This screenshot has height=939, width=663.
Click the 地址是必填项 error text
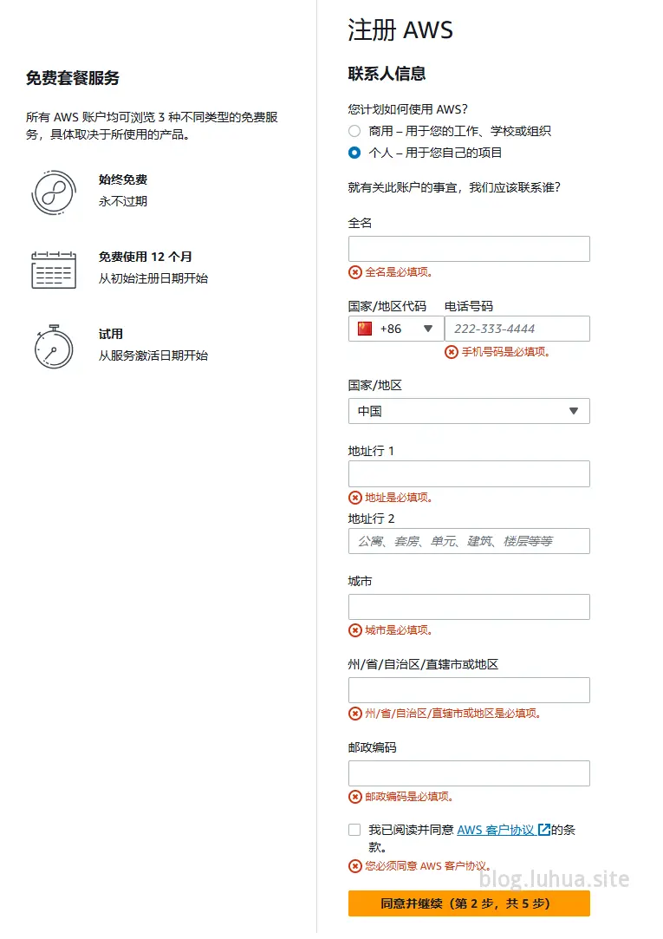pos(399,498)
